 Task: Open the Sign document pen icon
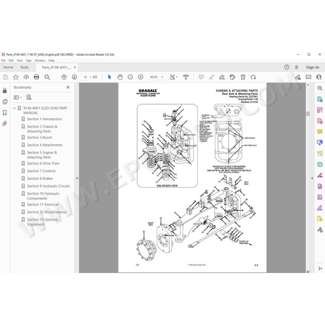(222, 77)
